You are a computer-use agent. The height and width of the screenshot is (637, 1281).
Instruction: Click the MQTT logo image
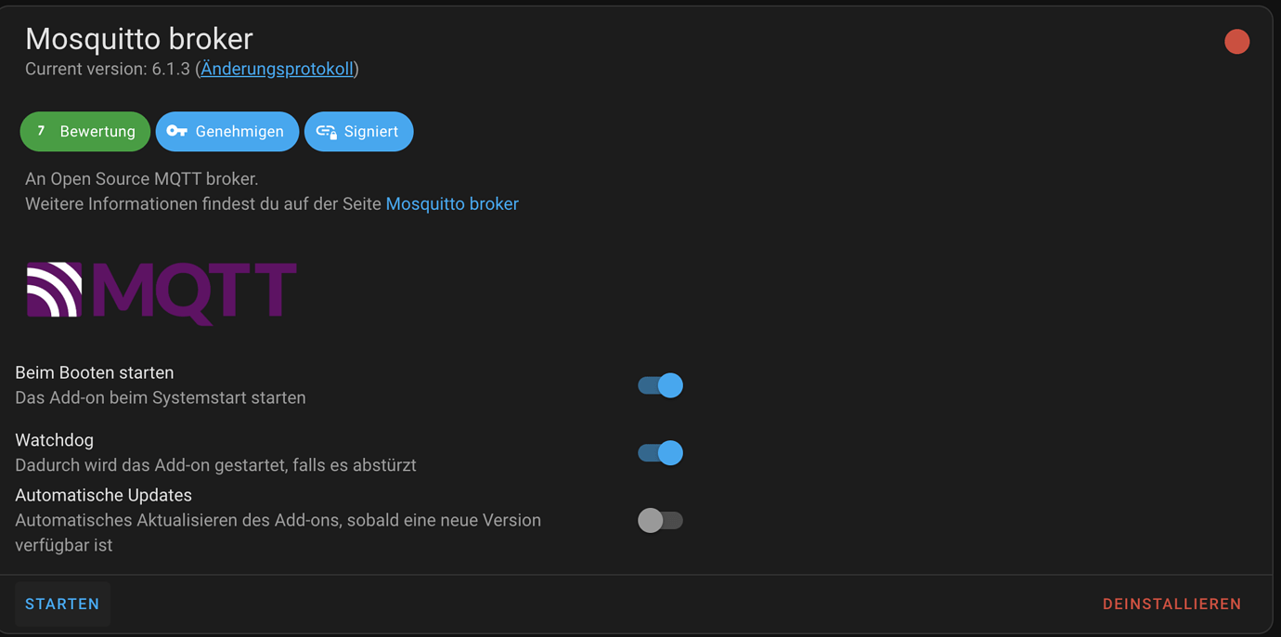pyautogui.click(x=160, y=292)
